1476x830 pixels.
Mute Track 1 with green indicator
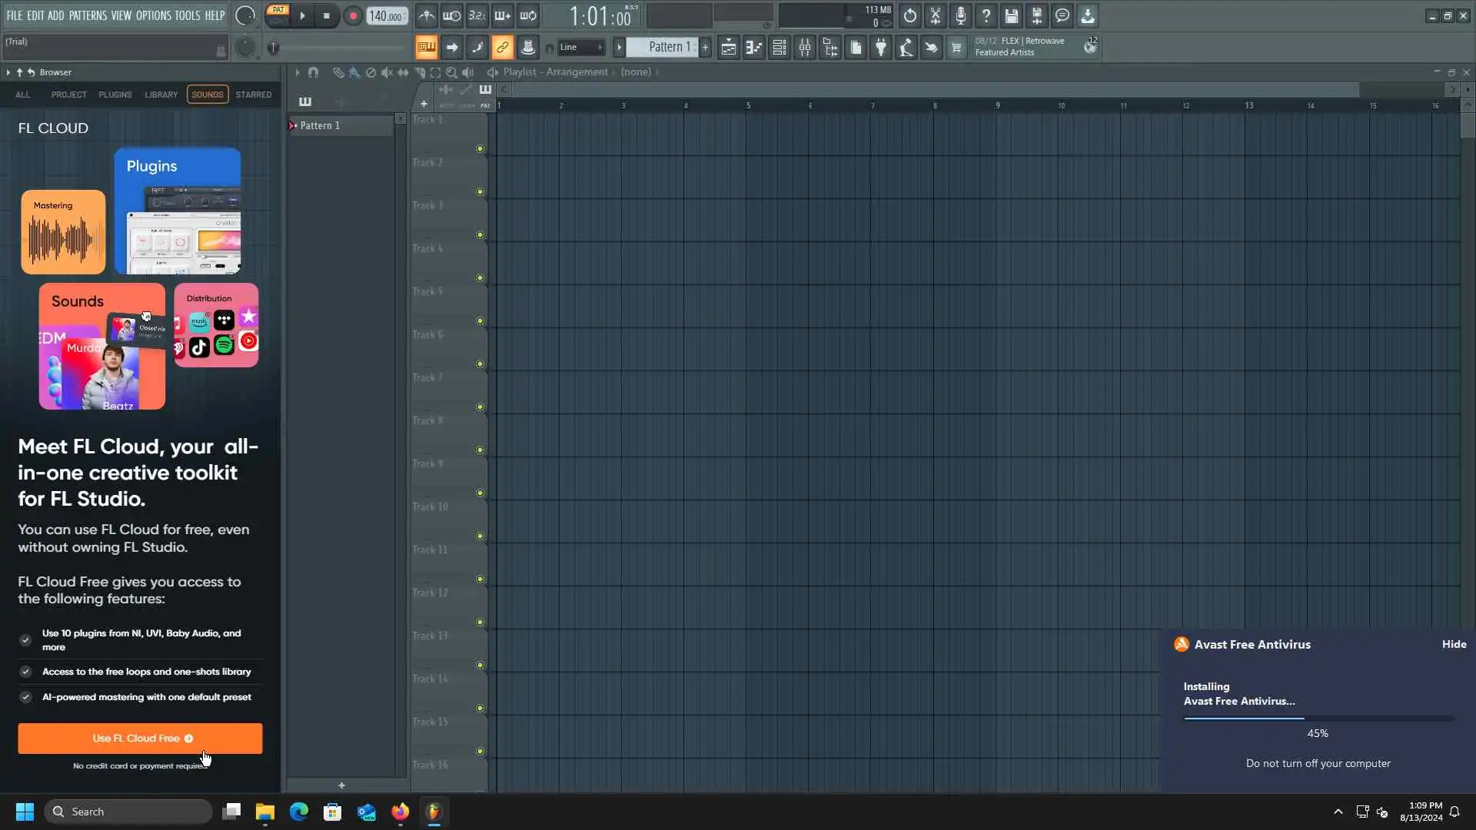(480, 148)
